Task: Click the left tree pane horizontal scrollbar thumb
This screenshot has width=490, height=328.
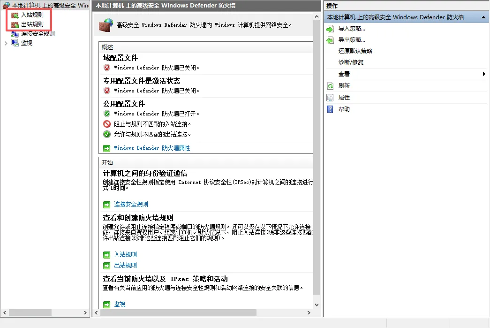Action: pos(30,313)
